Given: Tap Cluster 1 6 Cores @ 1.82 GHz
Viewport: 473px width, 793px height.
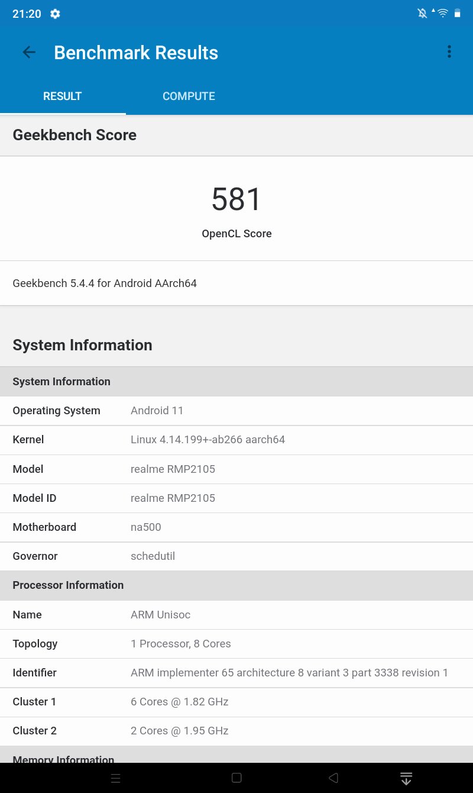Looking at the screenshot, I should [x=179, y=702].
